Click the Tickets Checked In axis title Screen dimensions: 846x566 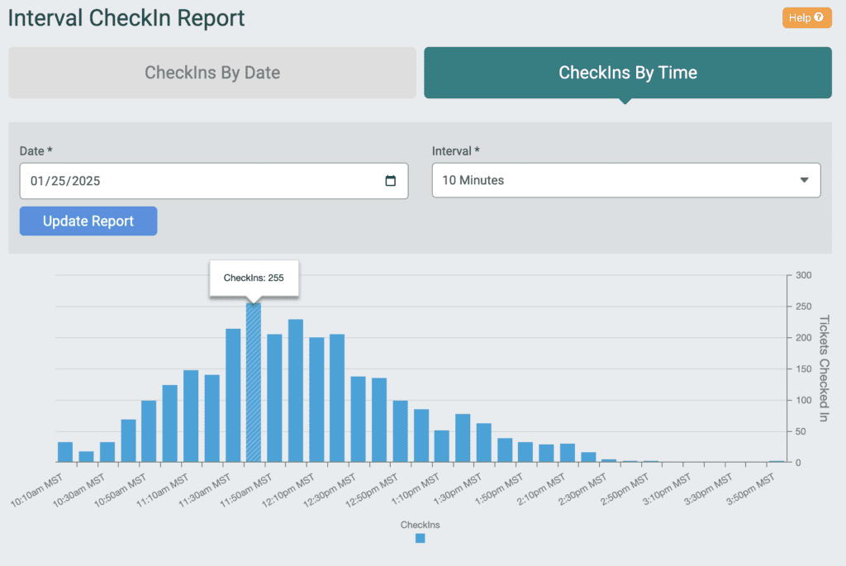tap(823, 369)
